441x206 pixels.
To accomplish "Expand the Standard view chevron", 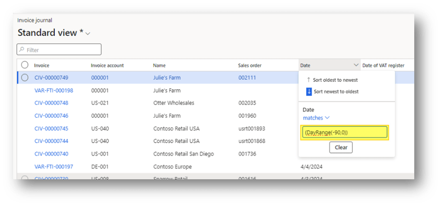I will (88, 34).
